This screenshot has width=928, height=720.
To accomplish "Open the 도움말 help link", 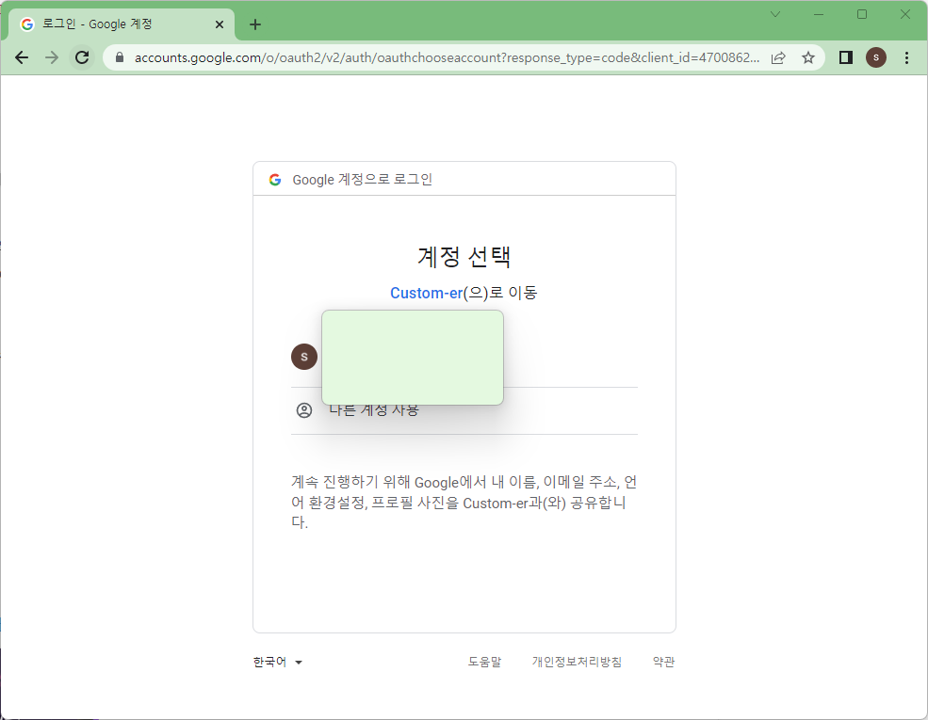I will click(x=484, y=662).
